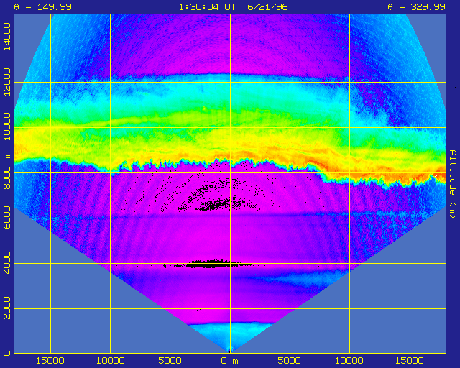Click the 'θ = 329.99' angle label

point(417,6)
